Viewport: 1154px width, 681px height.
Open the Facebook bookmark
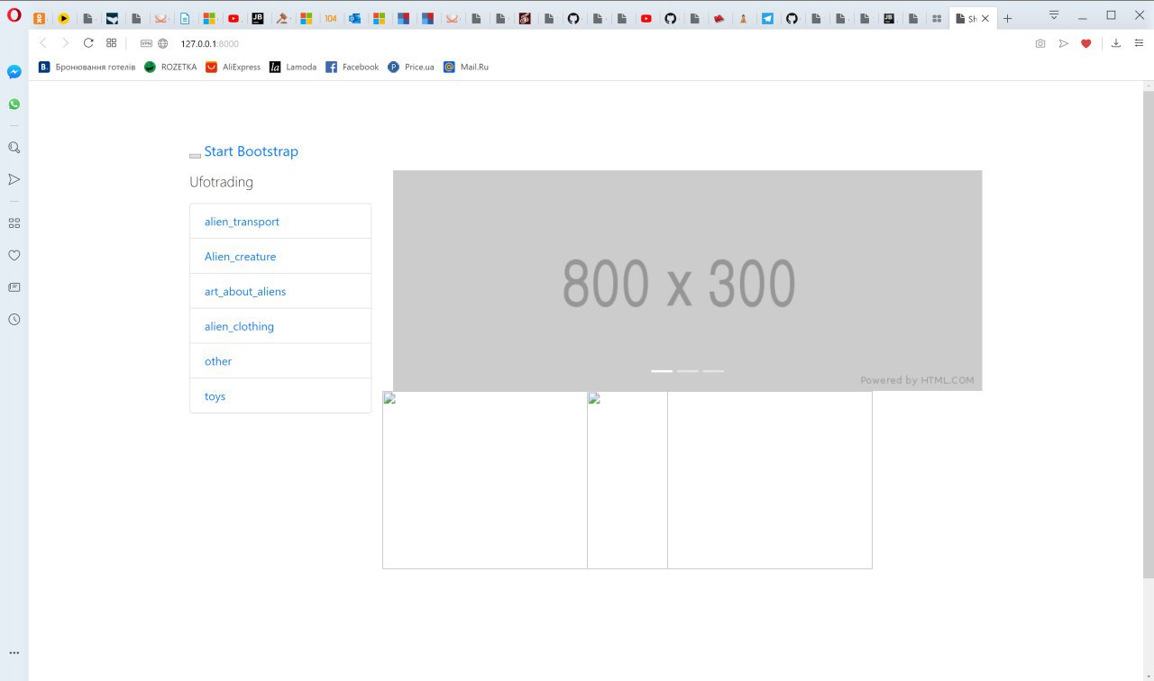(352, 67)
